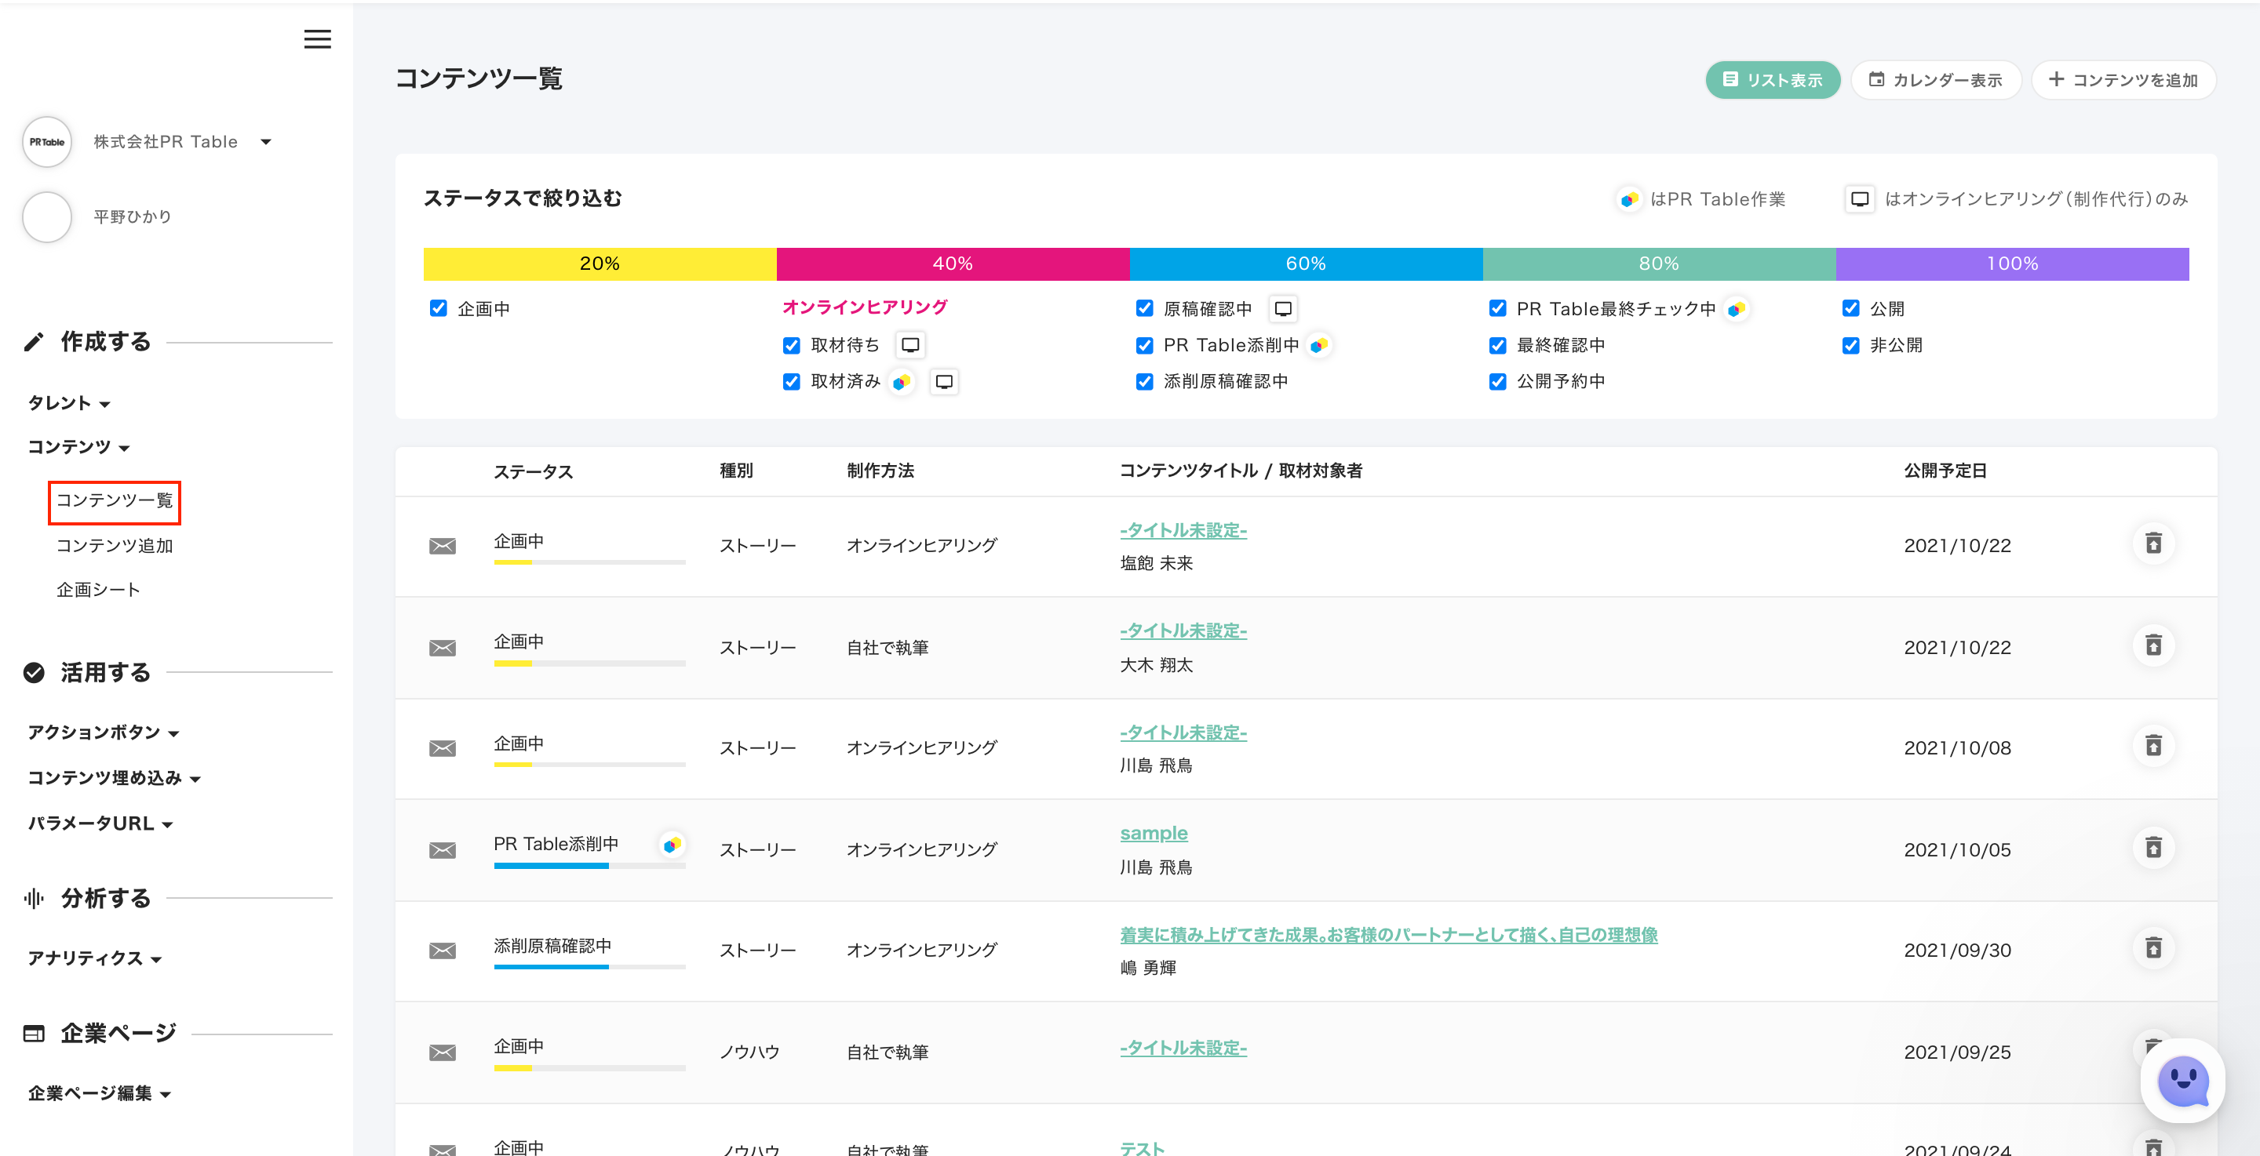
Task: Toggle the 取材済み checkbox
Action: 791,381
